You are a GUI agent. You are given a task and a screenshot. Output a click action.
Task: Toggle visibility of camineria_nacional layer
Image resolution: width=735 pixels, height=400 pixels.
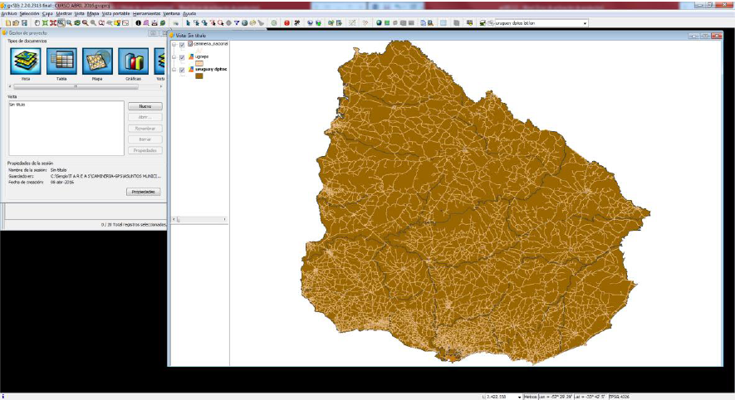click(x=182, y=44)
